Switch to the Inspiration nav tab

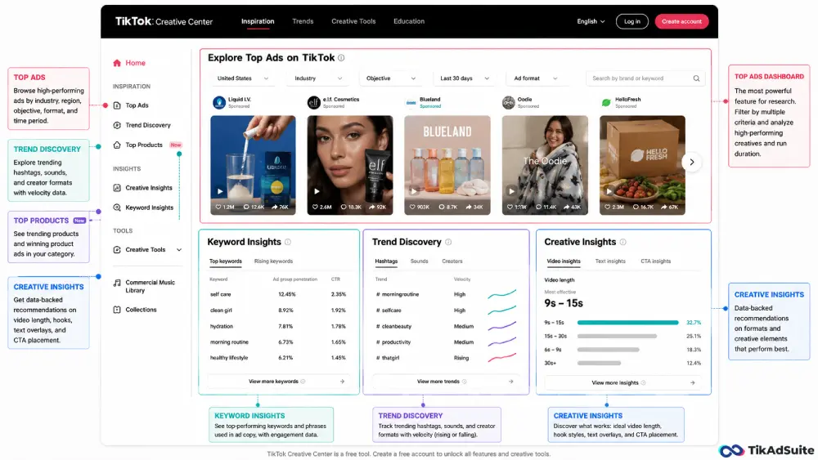[x=258, y=21]
